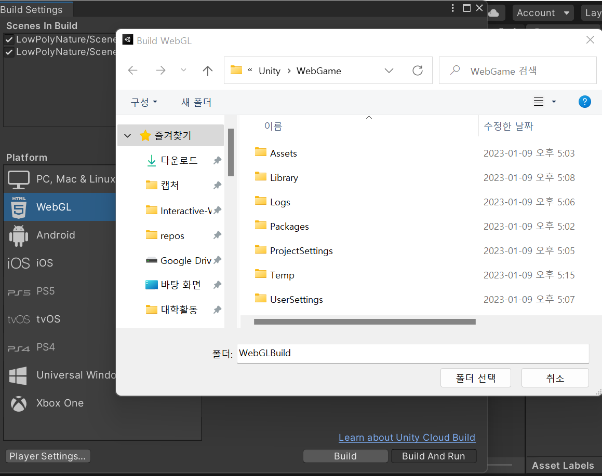
Task: Open Learn about Unity Cloud Build link
Action: tap(407, 438)
